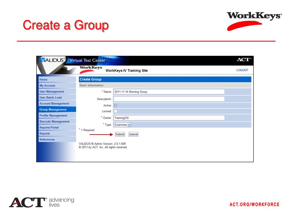The image size is (290, 218).
Task: Select Group Management in sidebar
Action: click(x=57, y=109)
